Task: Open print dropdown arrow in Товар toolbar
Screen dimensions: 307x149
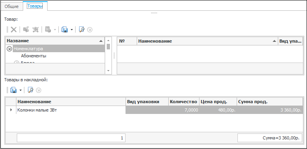Action: pos(72,30)
